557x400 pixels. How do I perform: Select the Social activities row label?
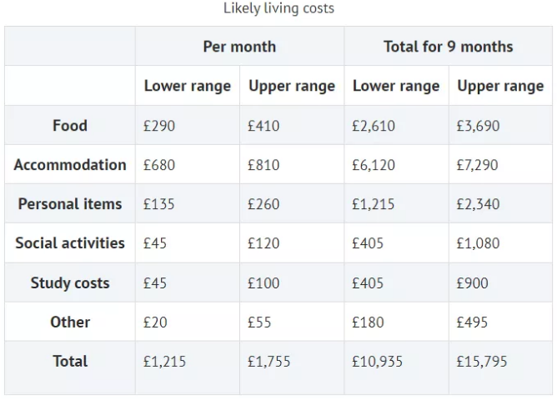70,243
